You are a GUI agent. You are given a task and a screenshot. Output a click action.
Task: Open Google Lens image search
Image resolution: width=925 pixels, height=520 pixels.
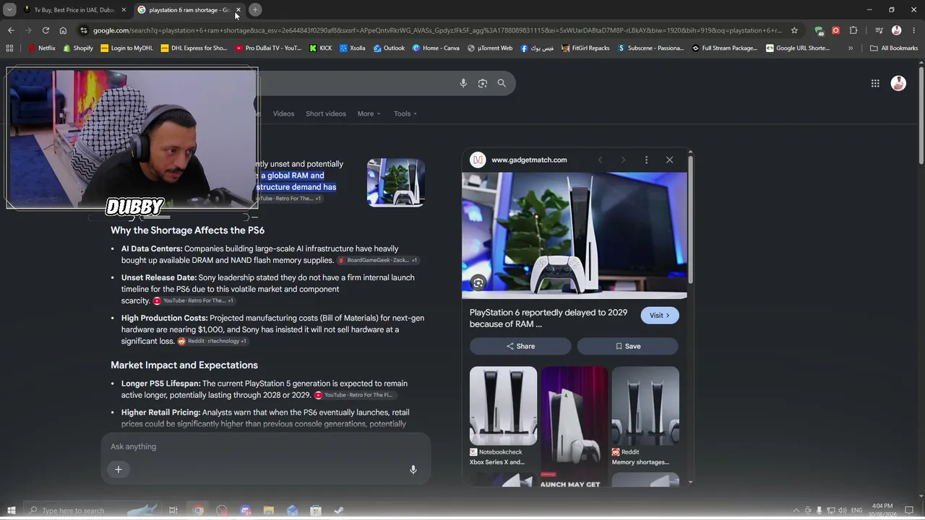click(483, 83)
